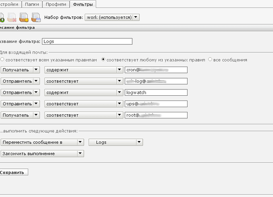Click the 'Набор фильтров:' label
Image resolution: width=273 pixels, height=197 pixels.
pyautogui.click(x=64, y=17)
